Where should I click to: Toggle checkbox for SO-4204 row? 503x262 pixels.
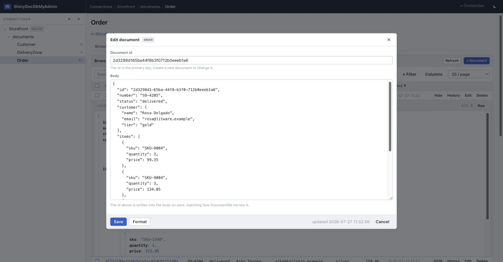point(97,261)
